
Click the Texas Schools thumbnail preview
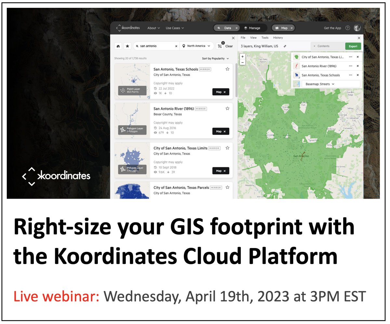[x=132, y=81]
